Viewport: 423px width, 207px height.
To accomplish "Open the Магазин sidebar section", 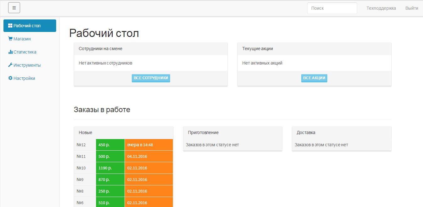I will click(22, 39).
